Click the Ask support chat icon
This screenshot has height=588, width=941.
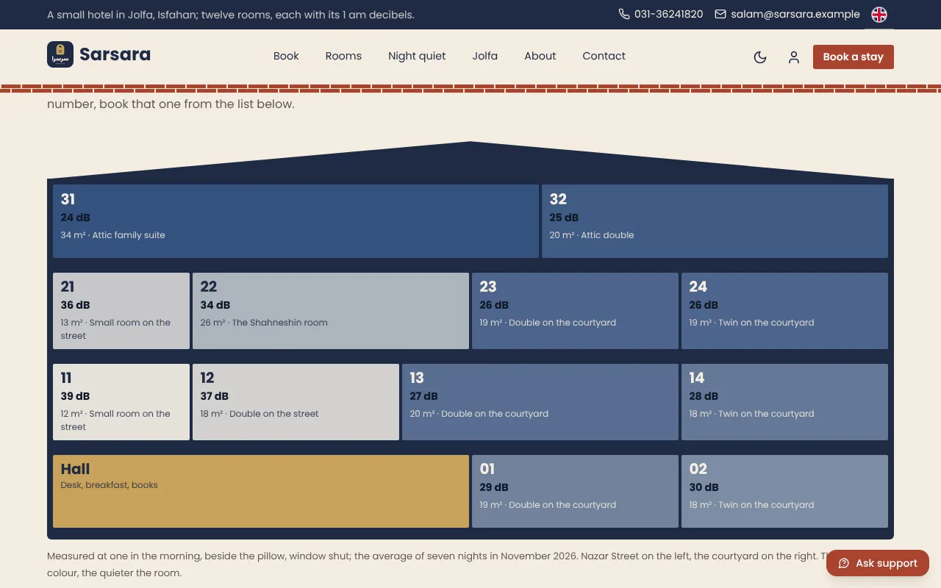(844, 564)
